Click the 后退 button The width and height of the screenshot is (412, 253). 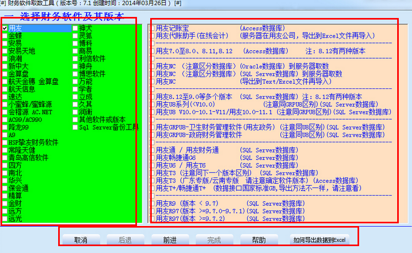click(x=125, y=240)
